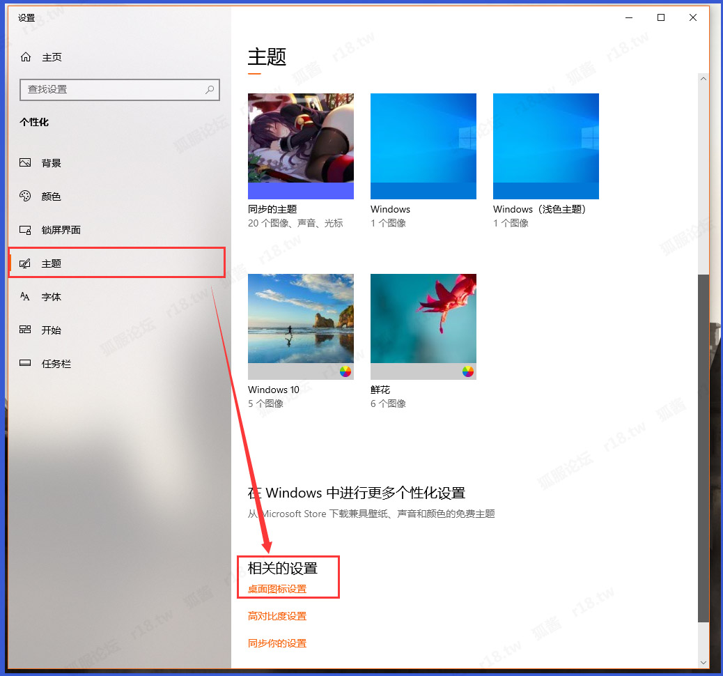The width and height of the screenshot is (723, 676).
Task: Click the Background picture icon
Action: [x=26, y=163]
